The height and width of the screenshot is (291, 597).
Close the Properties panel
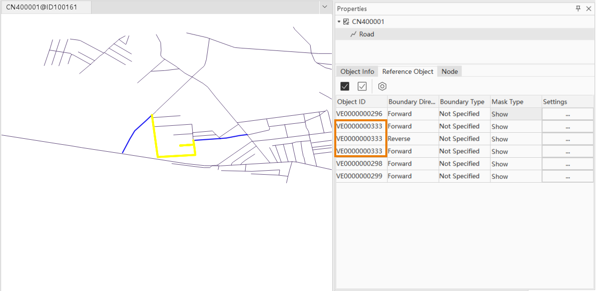coord(588,8)
